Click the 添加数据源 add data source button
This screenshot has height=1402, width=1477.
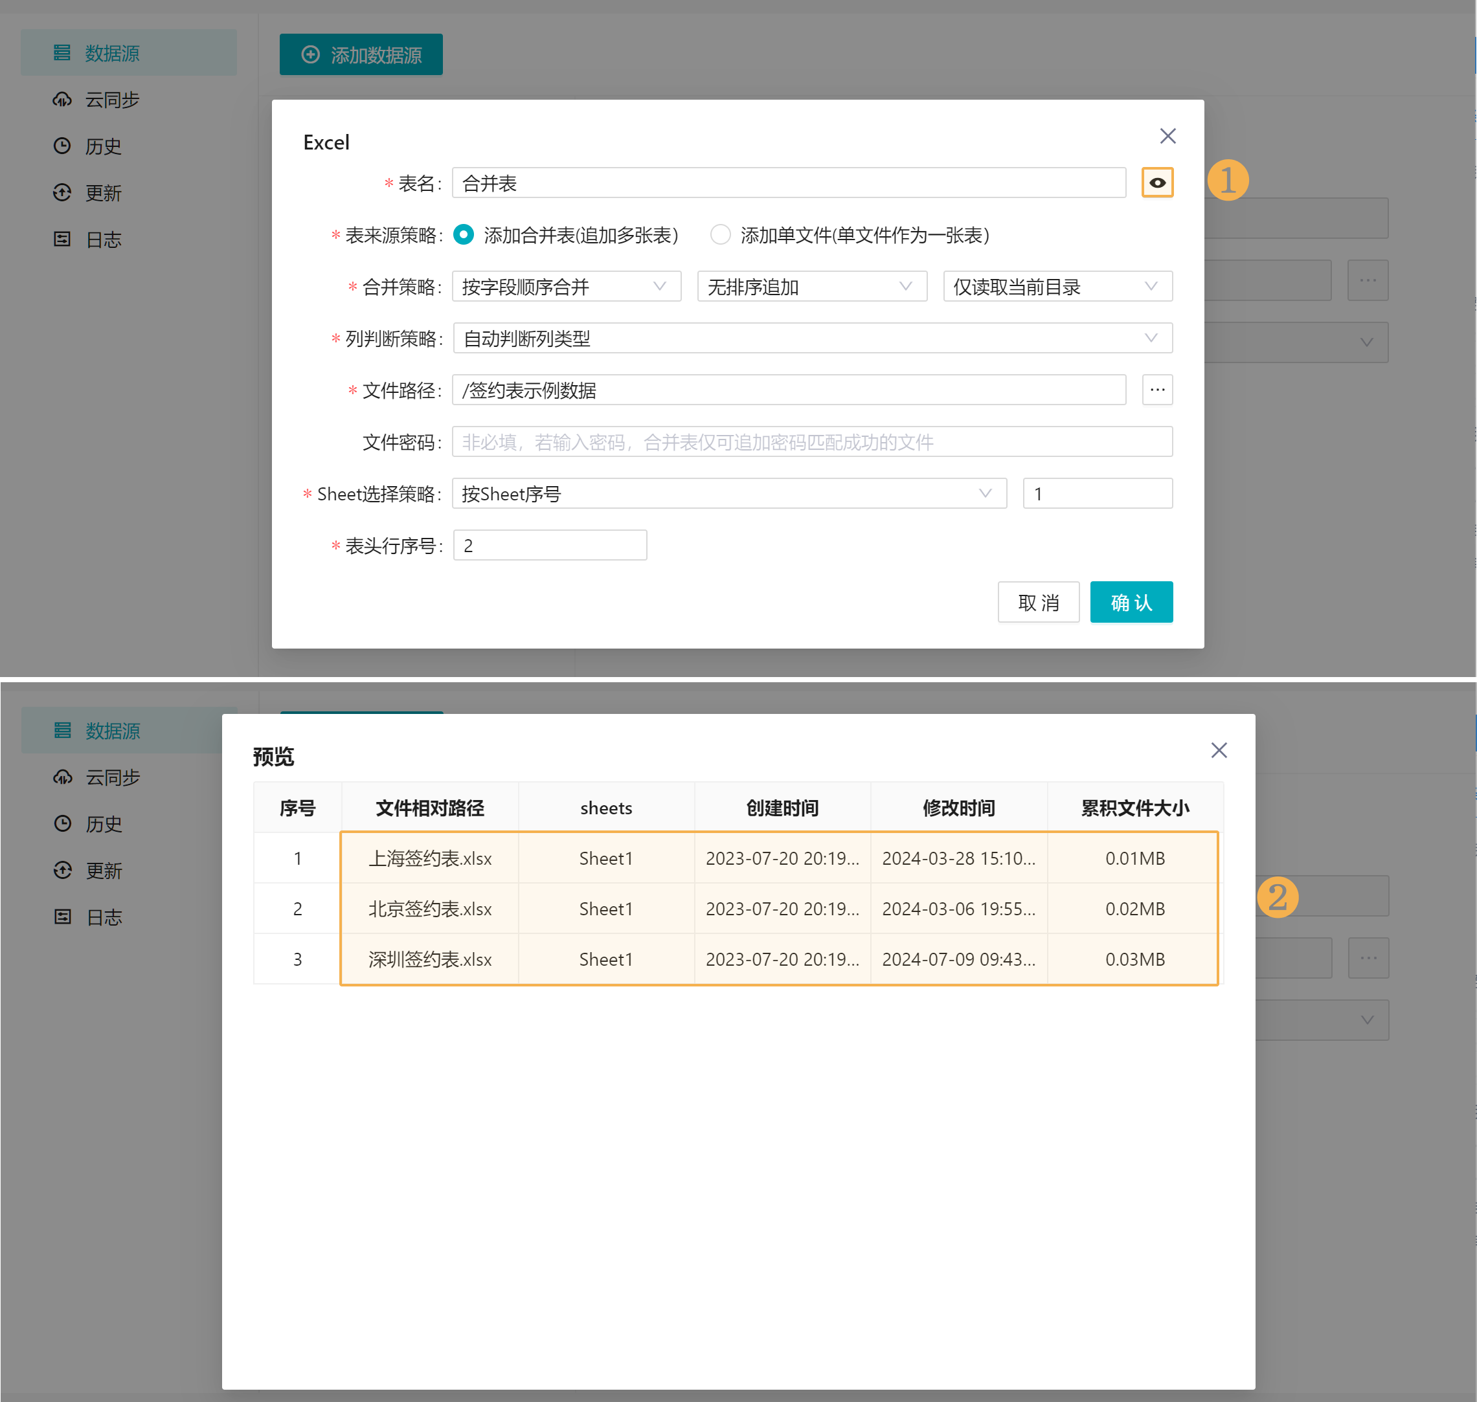[x=361, y=54]
